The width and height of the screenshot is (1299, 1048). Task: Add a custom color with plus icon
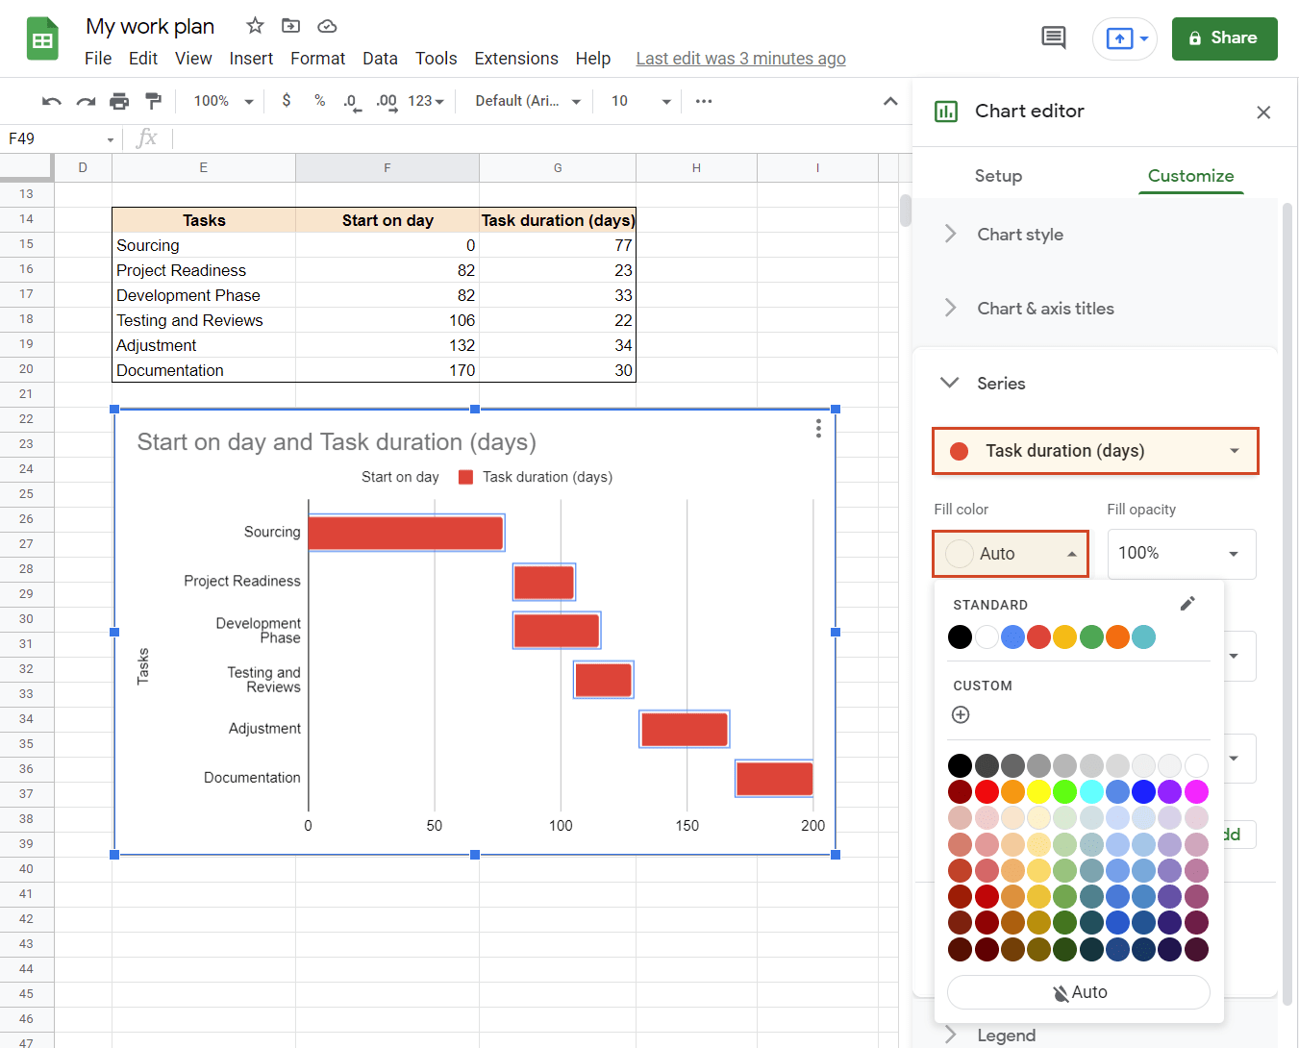pos(960,714)
